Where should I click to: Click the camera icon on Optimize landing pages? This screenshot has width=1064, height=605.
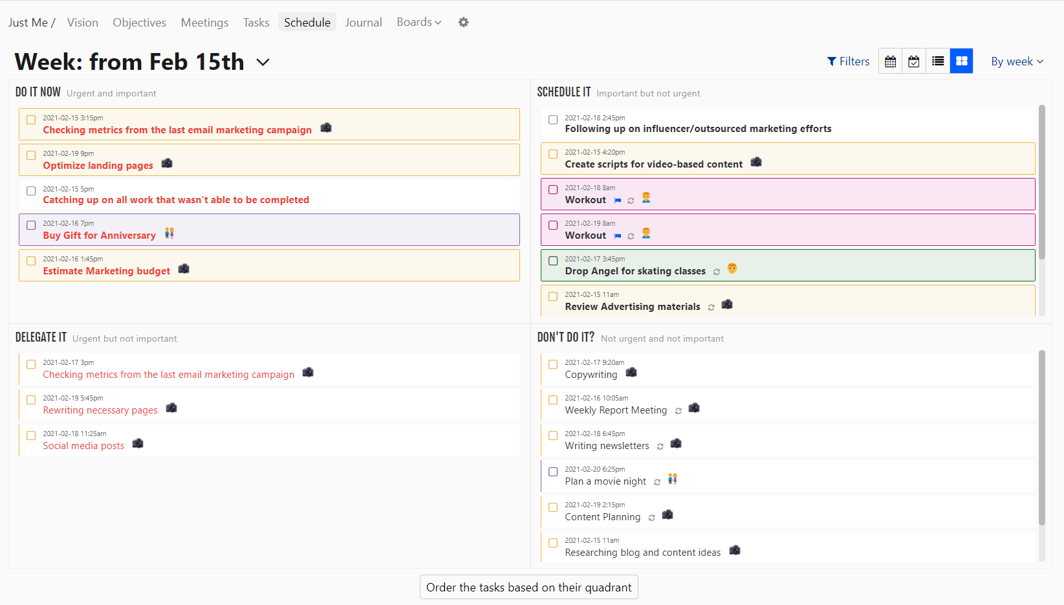coord(167,164)
